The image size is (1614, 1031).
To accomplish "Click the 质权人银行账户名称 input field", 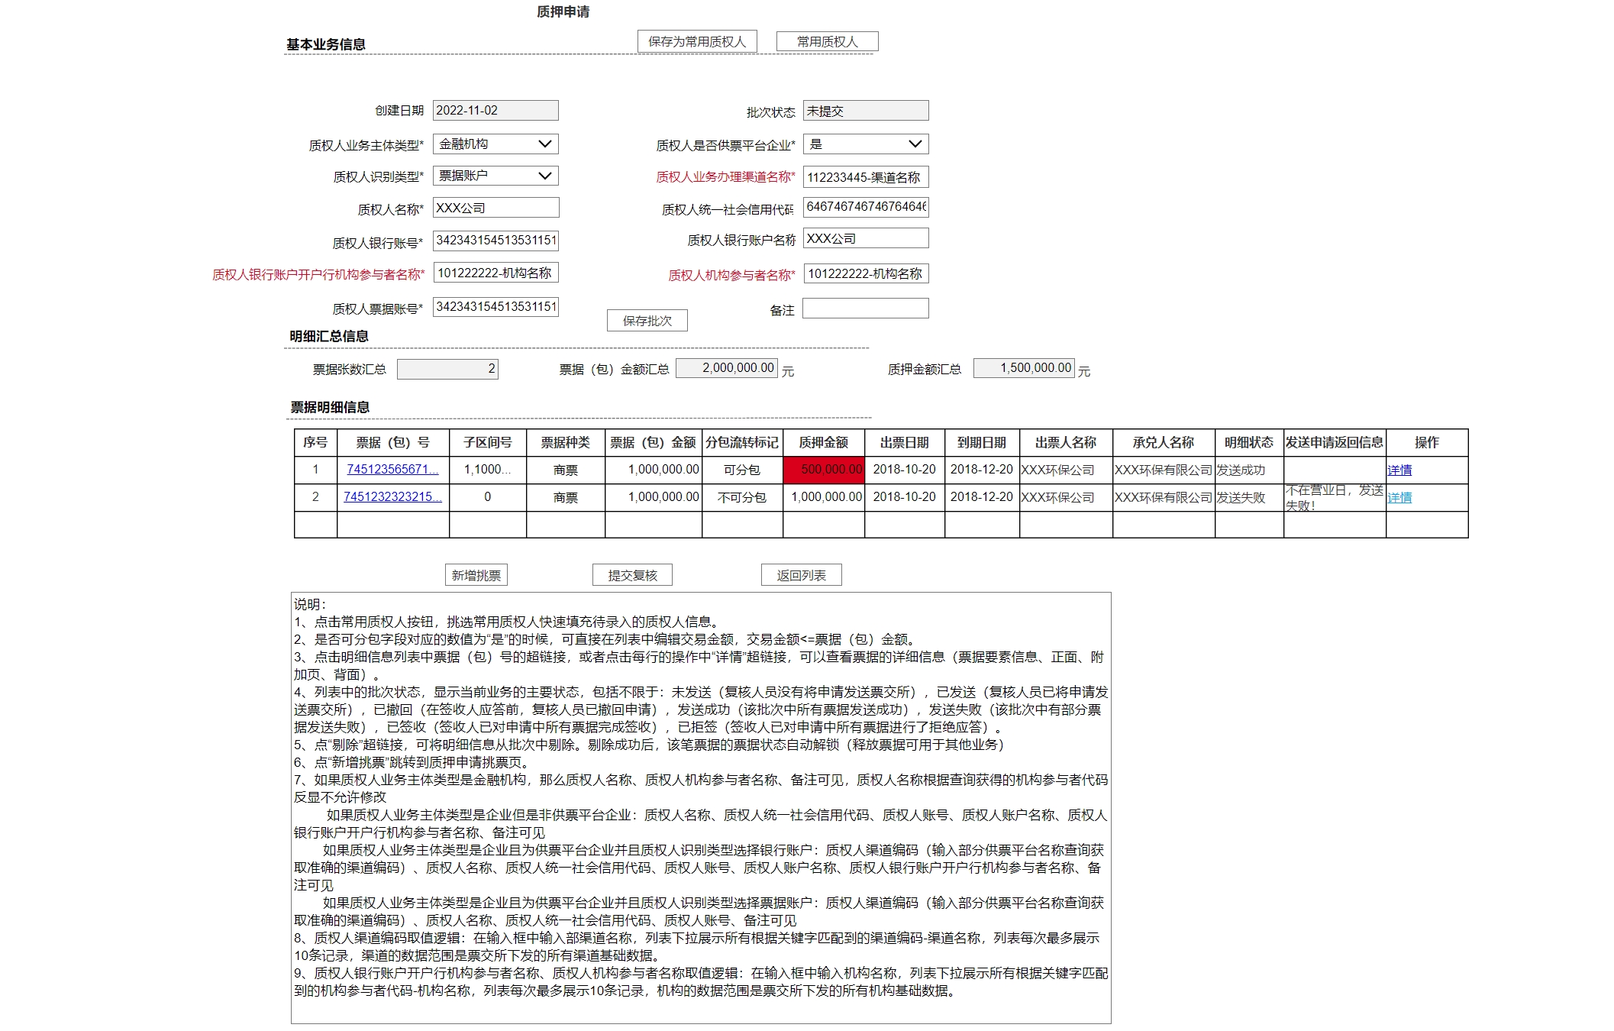I will 866,238.
